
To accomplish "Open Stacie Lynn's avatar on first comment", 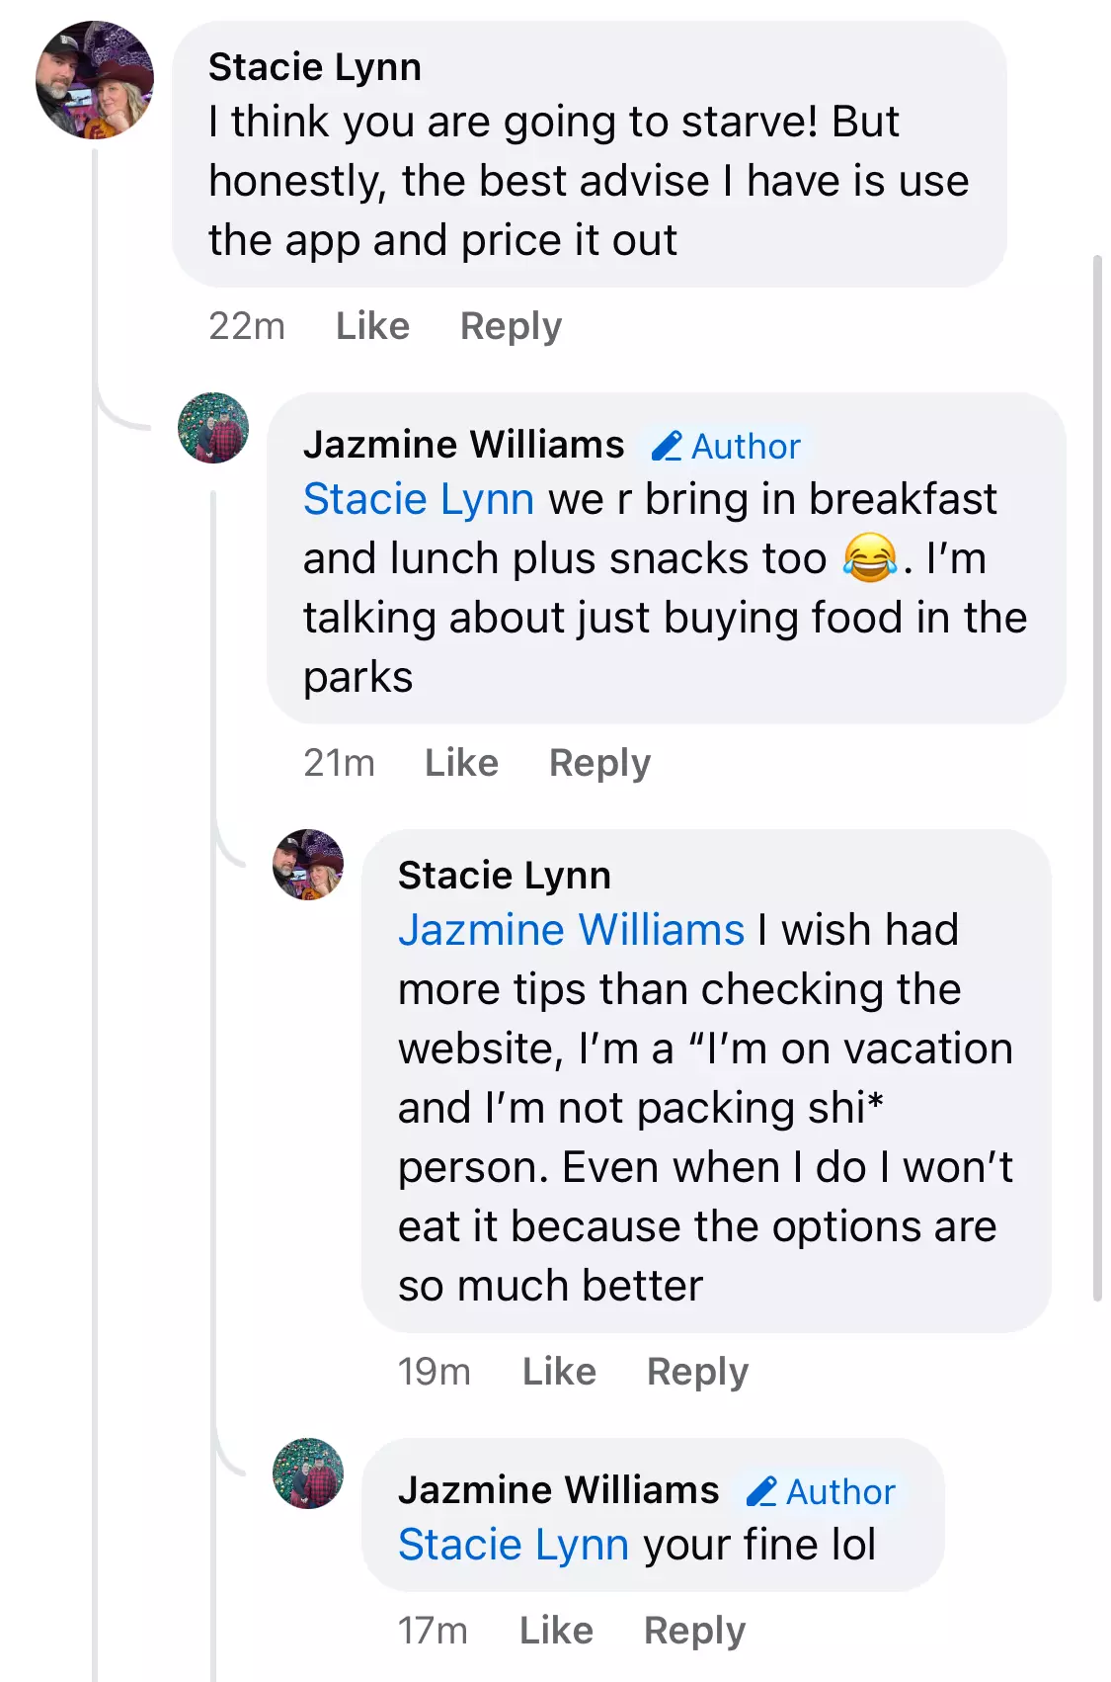I will pyautogui.click(x=95, y=80).
